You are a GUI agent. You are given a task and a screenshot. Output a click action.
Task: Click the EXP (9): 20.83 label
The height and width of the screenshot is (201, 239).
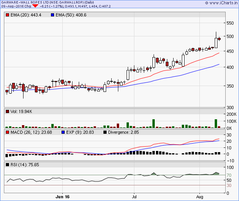[x=80, y=132]
